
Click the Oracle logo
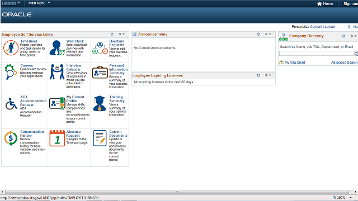point(17,15)
